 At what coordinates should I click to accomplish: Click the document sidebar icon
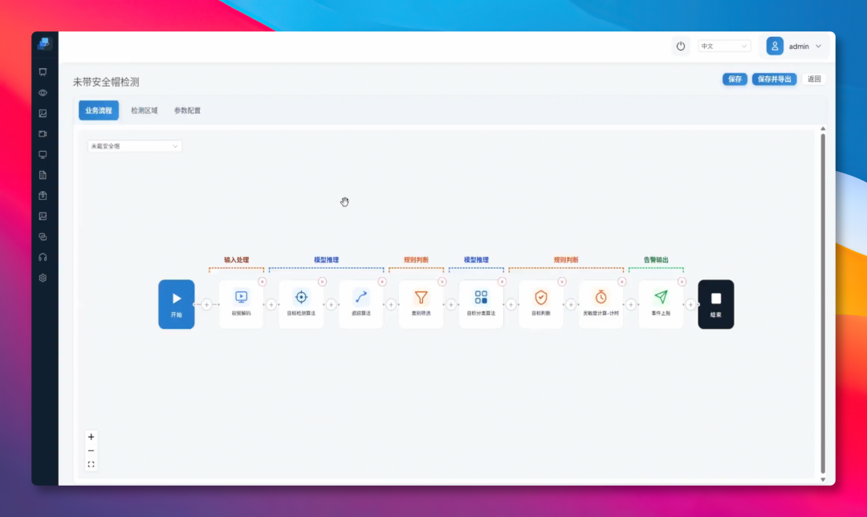click(x=43, y=175)
